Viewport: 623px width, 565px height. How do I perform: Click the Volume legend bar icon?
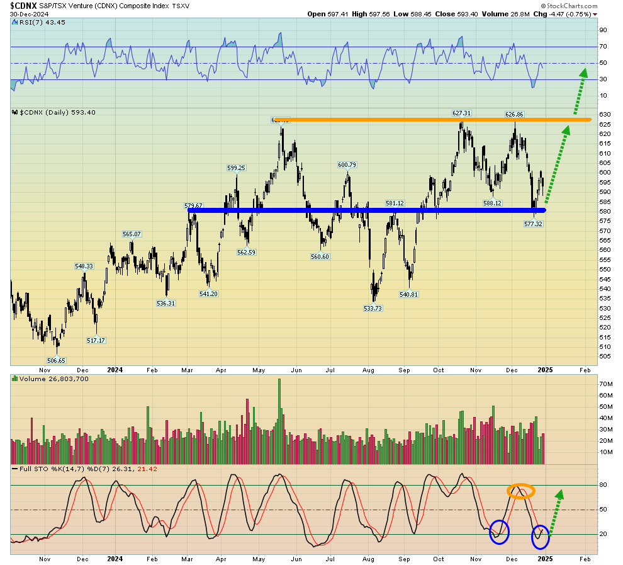(x=14, y=379)
